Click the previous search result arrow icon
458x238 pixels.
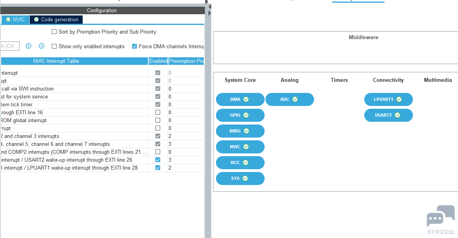(x=28, y=46)
